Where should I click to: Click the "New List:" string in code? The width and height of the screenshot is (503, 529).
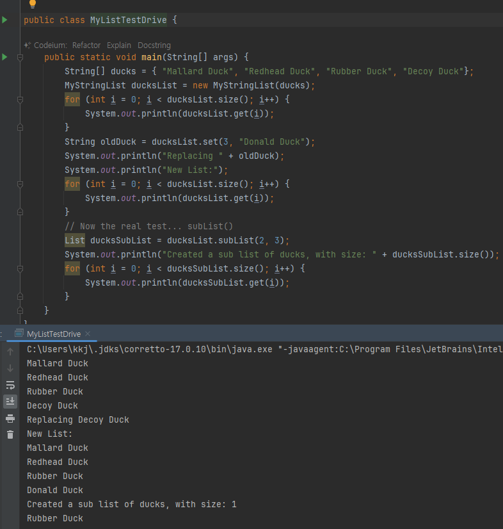point(190,170)
